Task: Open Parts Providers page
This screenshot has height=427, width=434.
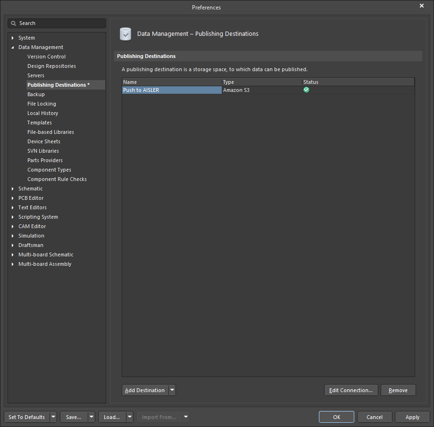Action: click(x=45, y=160)
